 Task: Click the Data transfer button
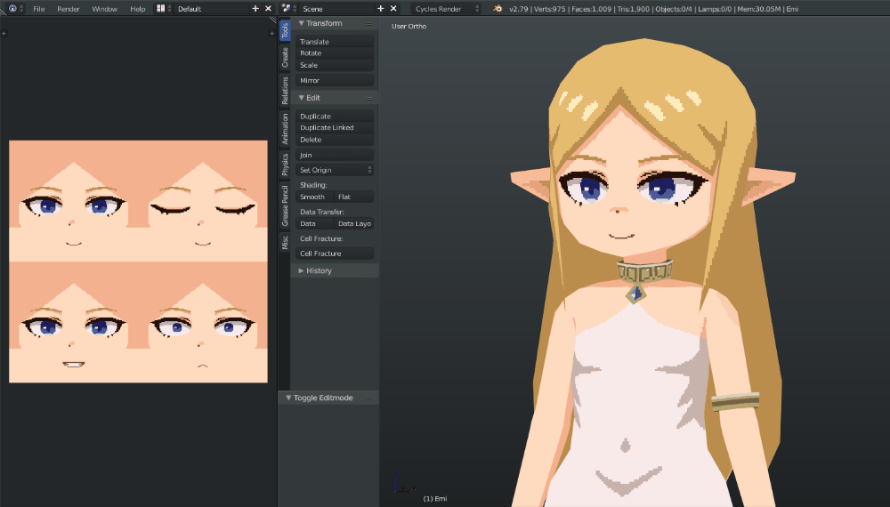(314, 223)
